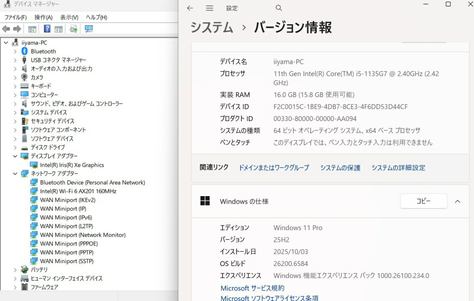Viewport: 474px width, 301px height.
Task: Collapse the Windows の仕様 section chevron
Action: 457,201
